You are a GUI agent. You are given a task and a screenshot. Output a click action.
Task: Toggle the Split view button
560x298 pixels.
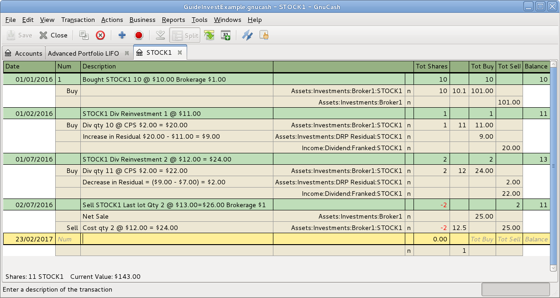[x=185, y=35]
